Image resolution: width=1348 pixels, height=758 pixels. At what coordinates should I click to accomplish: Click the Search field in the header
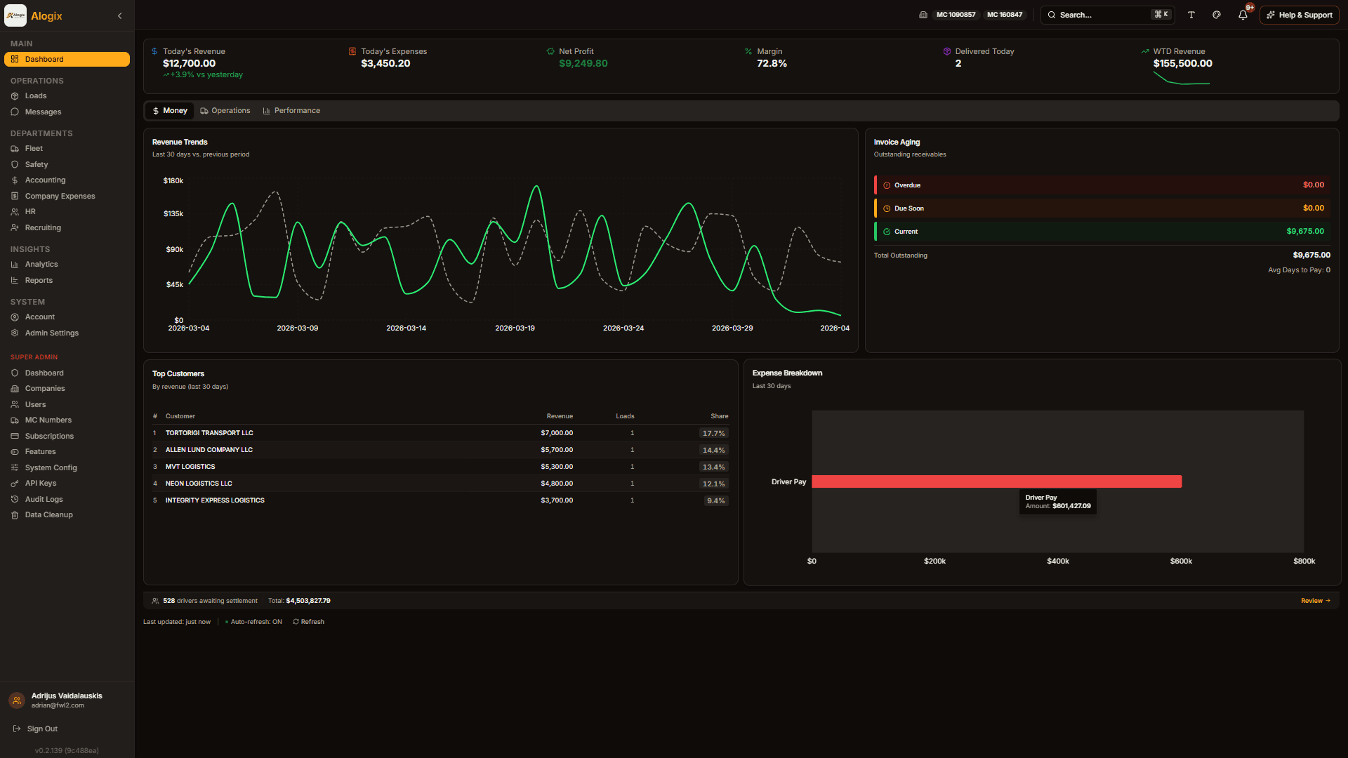point(1102,15)
